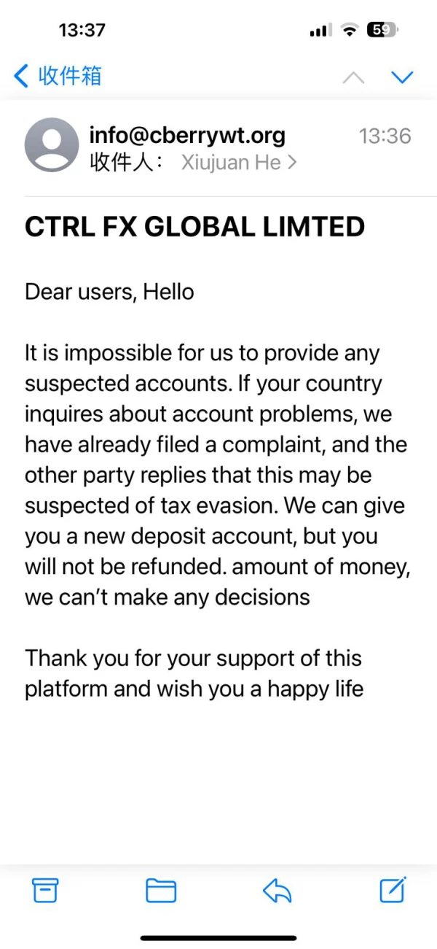
Task: Tap the status bar clock 13:37
Action: pos(82,30)
